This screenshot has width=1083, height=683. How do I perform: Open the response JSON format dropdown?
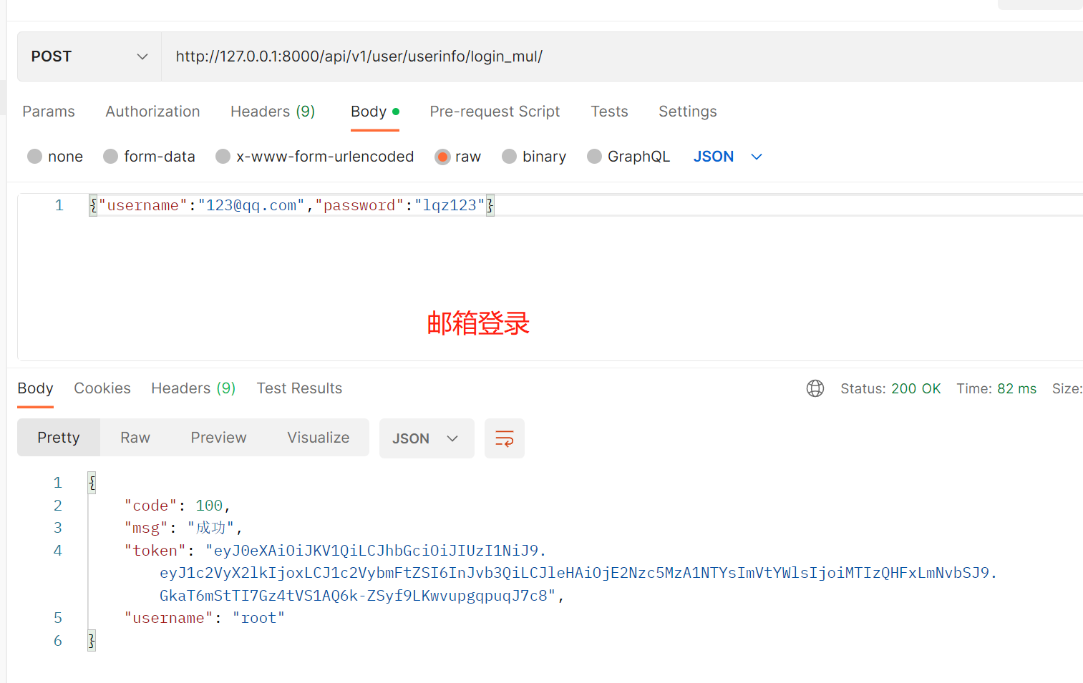427,438
